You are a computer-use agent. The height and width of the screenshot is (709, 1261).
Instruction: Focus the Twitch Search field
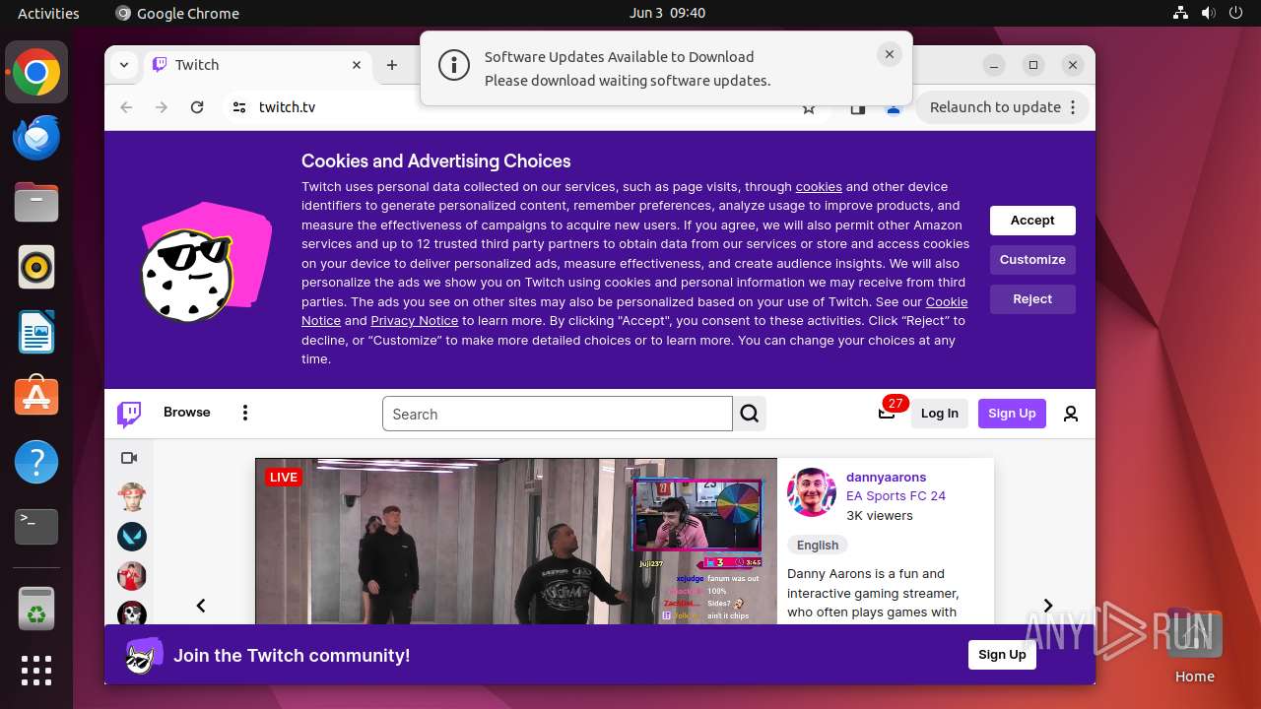coord(558,414)
